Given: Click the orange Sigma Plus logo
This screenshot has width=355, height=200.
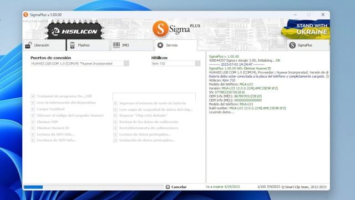Looking at the screenshot, I should (176, 29).
